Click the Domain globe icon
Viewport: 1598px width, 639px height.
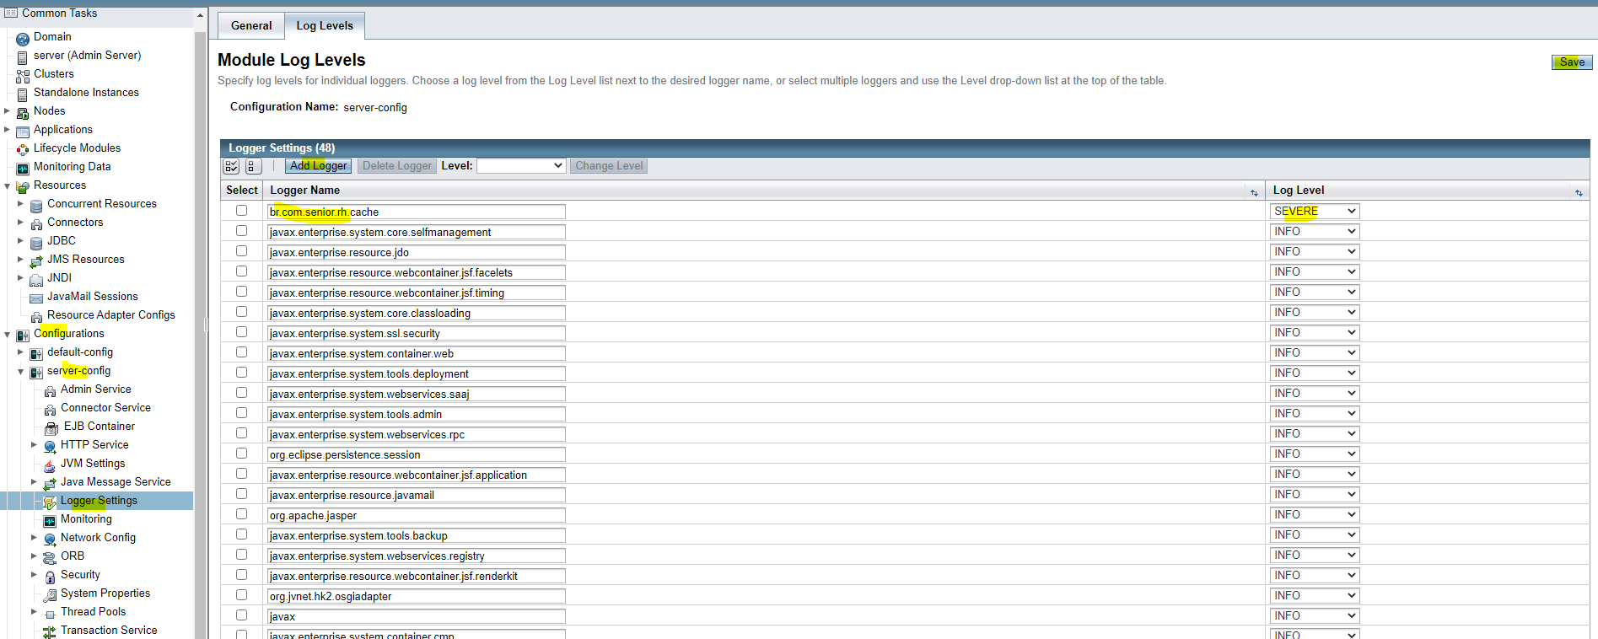(x=23, y=38)
